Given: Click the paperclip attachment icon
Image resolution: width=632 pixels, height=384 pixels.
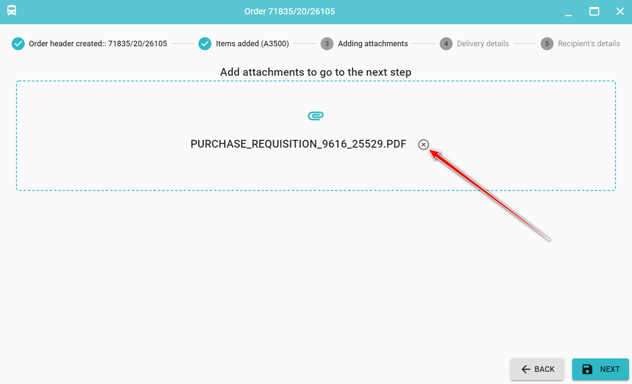Looking at the screenshot, I should tap(316, 116).
